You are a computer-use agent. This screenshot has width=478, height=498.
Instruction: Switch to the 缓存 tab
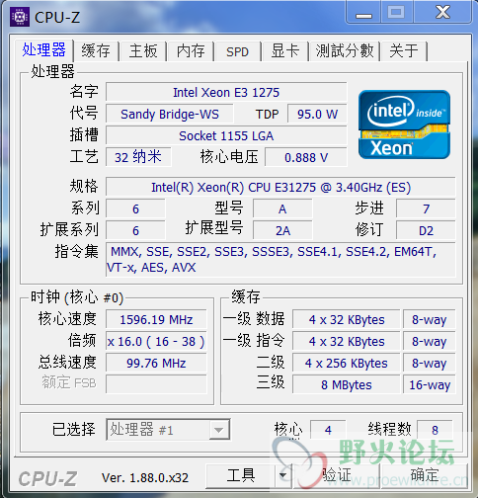(96, 51)
